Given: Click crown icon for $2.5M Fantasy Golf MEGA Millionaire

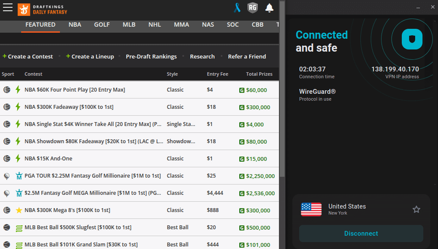Looking at the screenshot, I should point(19,193).
